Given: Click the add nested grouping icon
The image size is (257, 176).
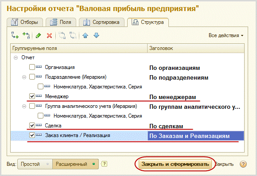Looking at the screenshot, I should click(x=26, y=35).
